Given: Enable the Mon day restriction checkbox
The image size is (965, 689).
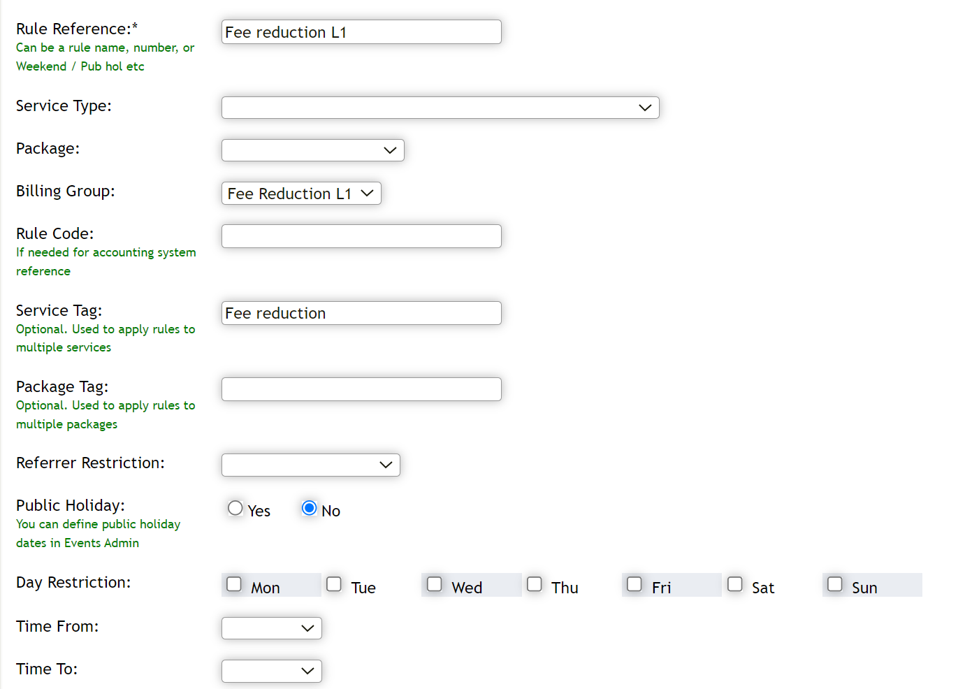Looking at the screenshot, I should (x=233, y=583).
